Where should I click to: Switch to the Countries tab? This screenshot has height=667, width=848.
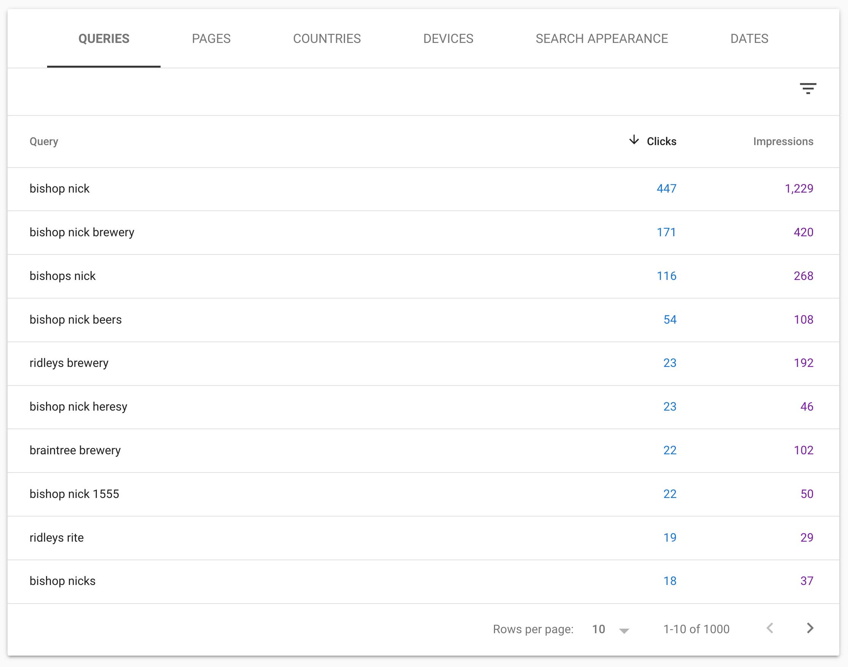click(x=327, y=39)
